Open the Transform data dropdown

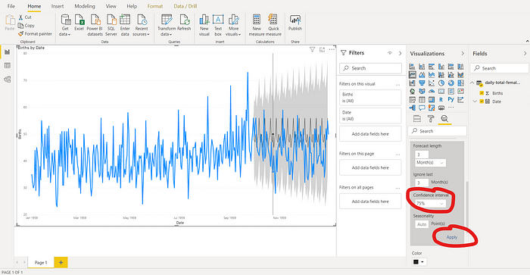click(167, 25)
